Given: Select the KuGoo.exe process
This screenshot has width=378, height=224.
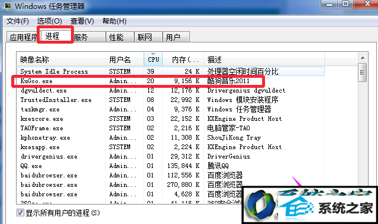Looking at the screenshot, I should pyautogui.click(x=171, y=81).
